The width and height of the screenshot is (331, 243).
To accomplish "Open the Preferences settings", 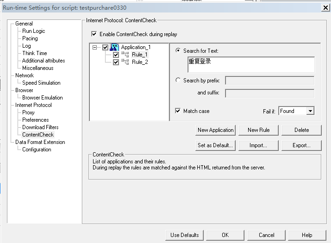I will pyautogui.click(x=36, y=120).
